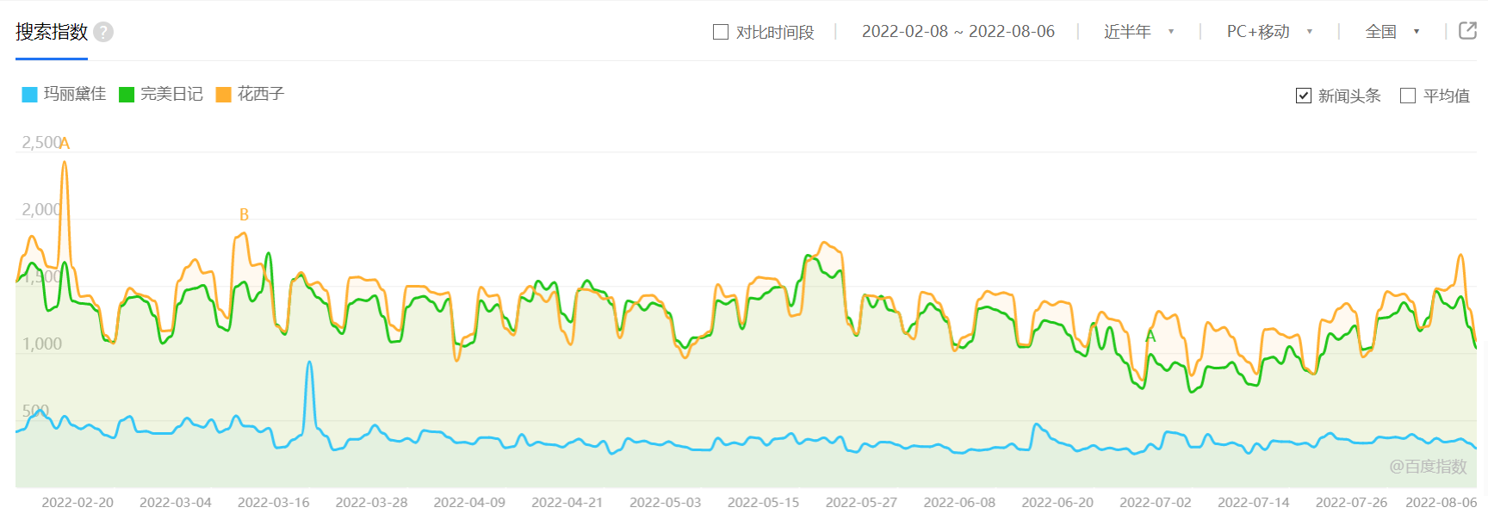Toggle the blue 玛丽黛佳 legend swatch
The image size is (1488, 520).
tap(30, 95)
